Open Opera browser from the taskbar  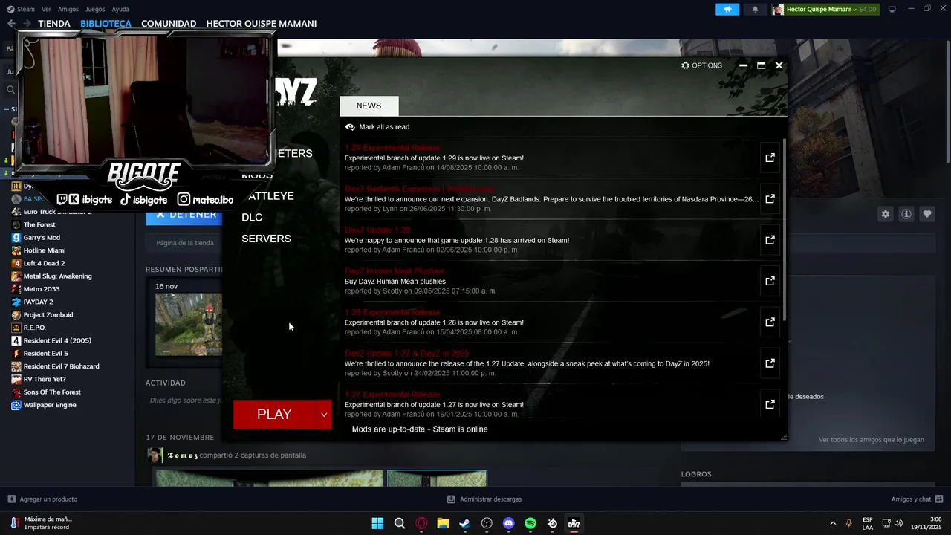(421, 523)
